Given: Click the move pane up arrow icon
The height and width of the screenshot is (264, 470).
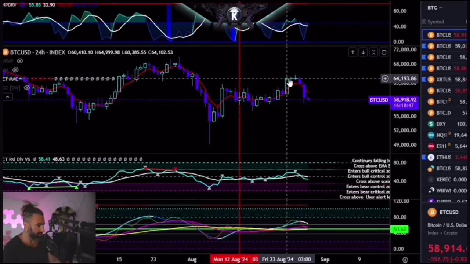Looking at the screenshot, I should (x=352, y=52).
